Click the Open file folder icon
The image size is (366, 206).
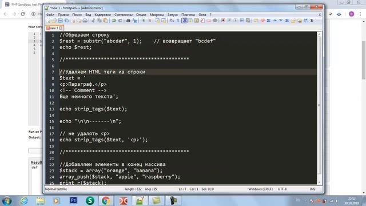(x=54, y=21)
